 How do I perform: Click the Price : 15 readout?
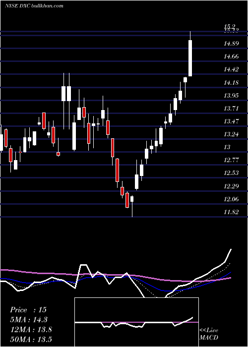point(28,310)
